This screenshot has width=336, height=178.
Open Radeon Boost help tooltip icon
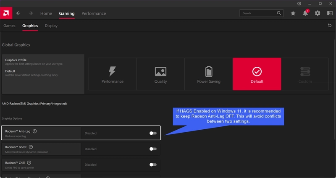pyautogui.click(x=31, y=147)
